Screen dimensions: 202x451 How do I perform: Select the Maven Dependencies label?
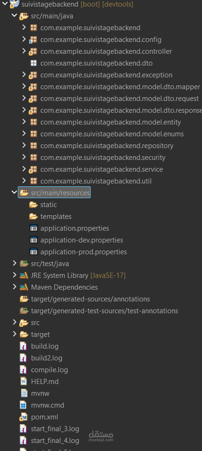pos(64,287)
